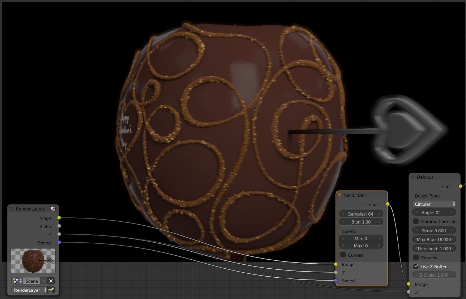The image size is (466, 299).
Task: Enable the Preview checkbox in Defocus
Action: [x=416, y=257]
